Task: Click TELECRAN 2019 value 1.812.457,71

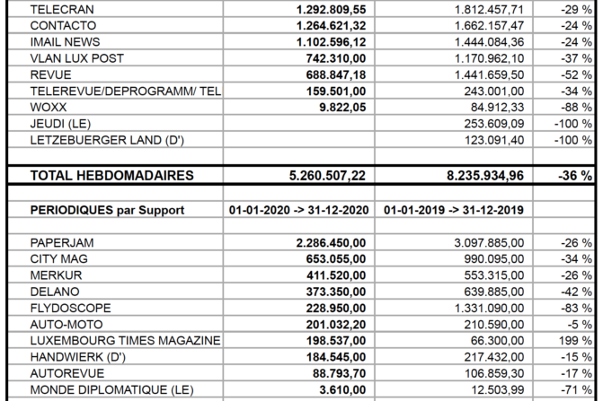Action: pyautogui.click(x=489, y=9)
